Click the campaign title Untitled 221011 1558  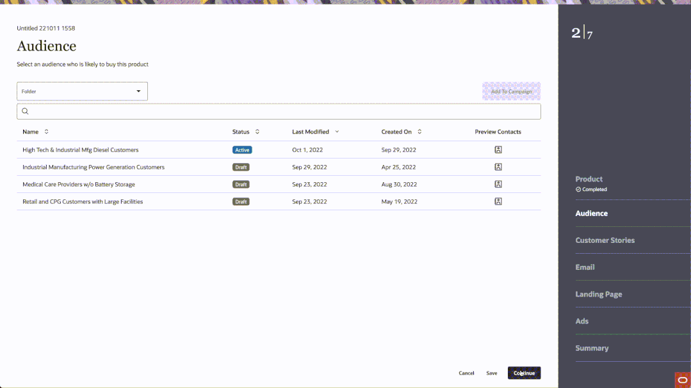point(46,28)
